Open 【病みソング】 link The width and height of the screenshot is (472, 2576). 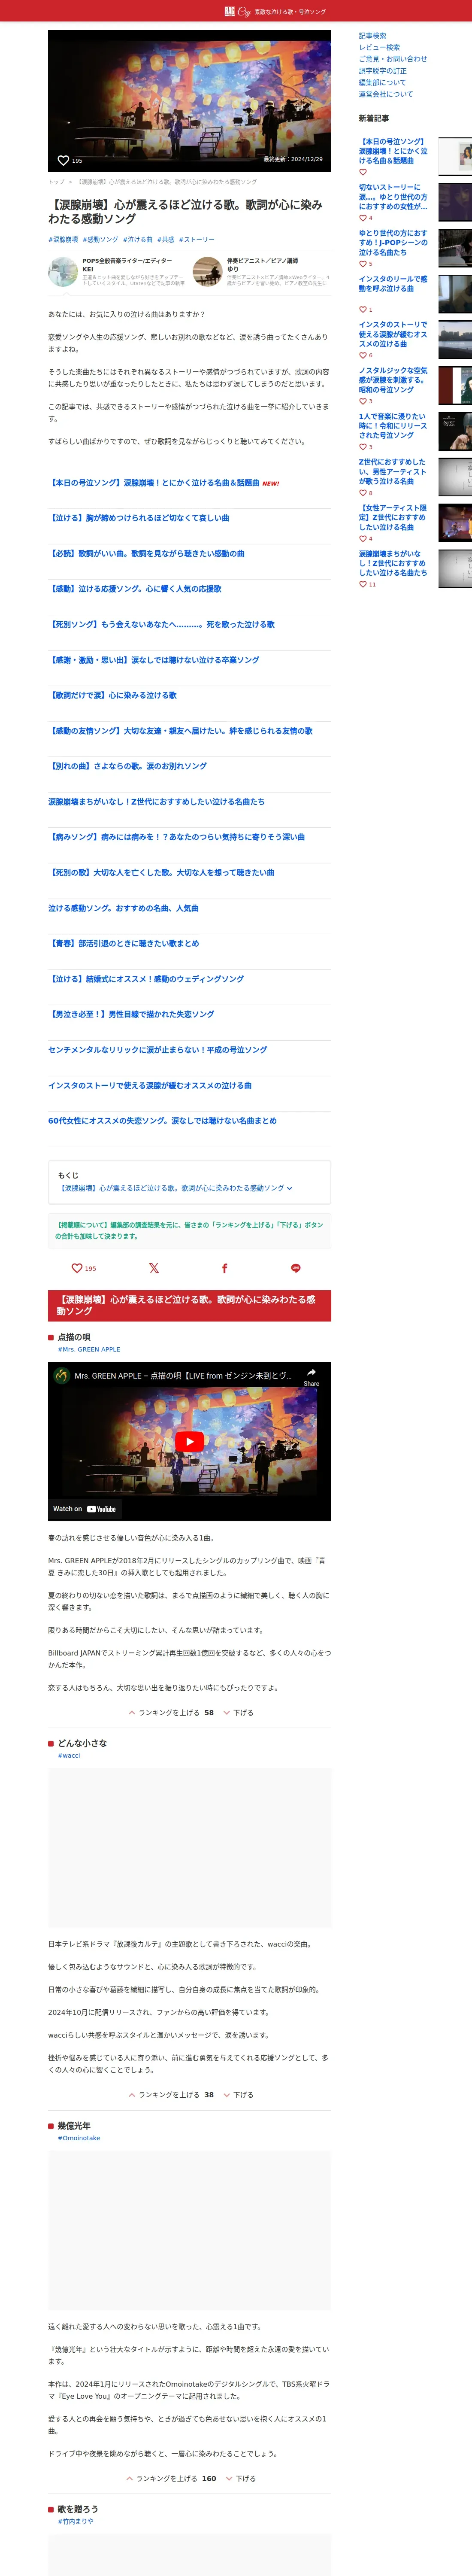pos(177,837)
